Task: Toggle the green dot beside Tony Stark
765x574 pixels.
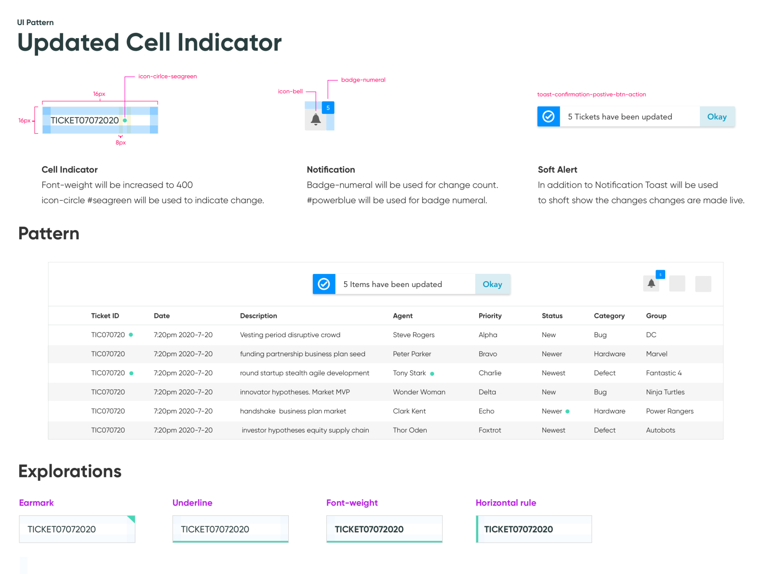Action: [x=432, y=373]
